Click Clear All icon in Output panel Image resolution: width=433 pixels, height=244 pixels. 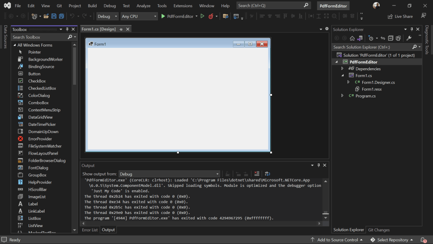coord(257,174)
